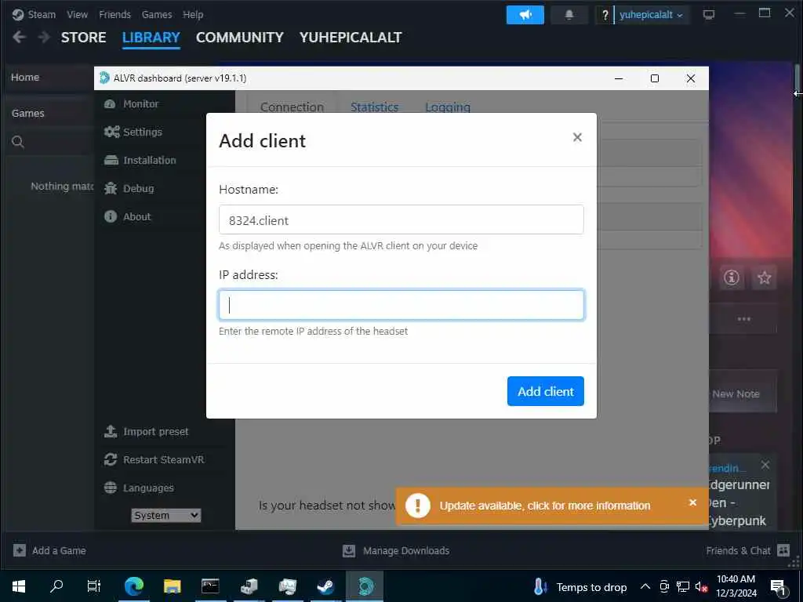Click Steam back arrow

(20, 37)
